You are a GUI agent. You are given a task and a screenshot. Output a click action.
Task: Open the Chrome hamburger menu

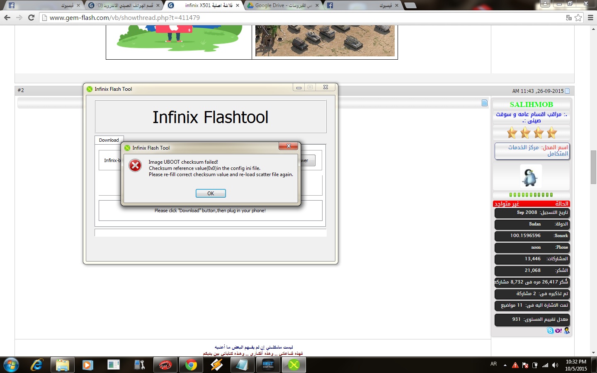591,17
